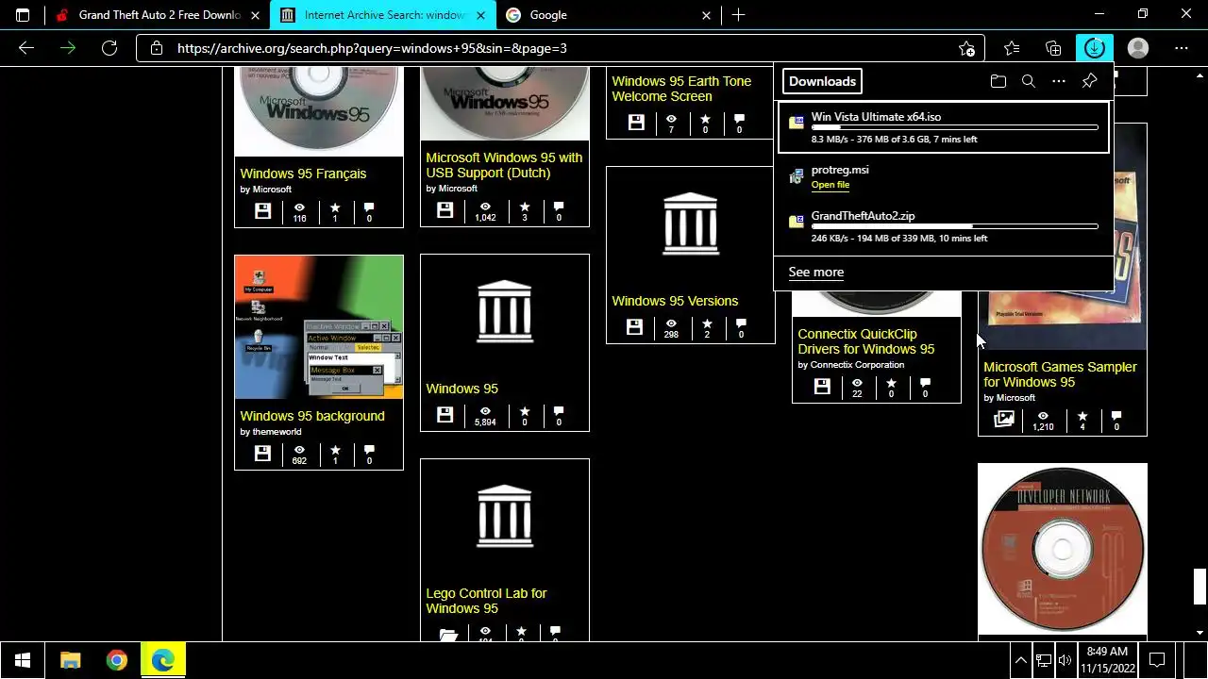The image size is (1208, 679).
Task: Click the network icon in system tray
Action: (x=1043, y=660)
